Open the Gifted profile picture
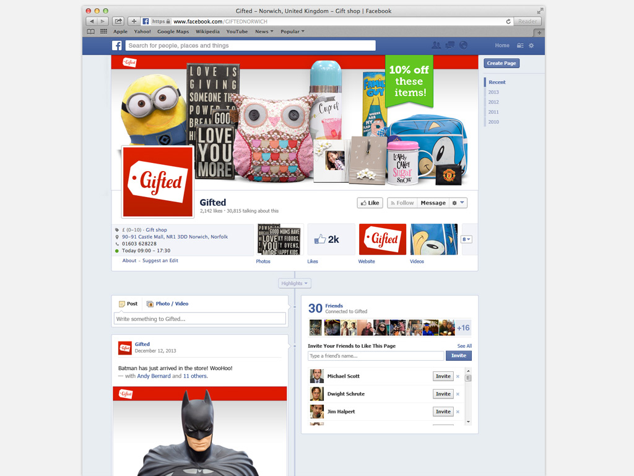 pos(158,182)
